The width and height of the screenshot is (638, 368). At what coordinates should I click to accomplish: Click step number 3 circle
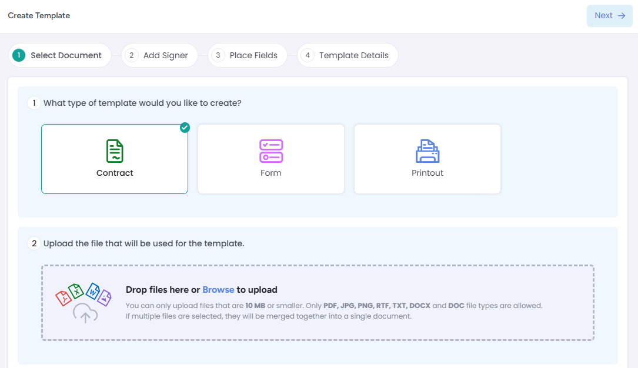pos(218,55)
